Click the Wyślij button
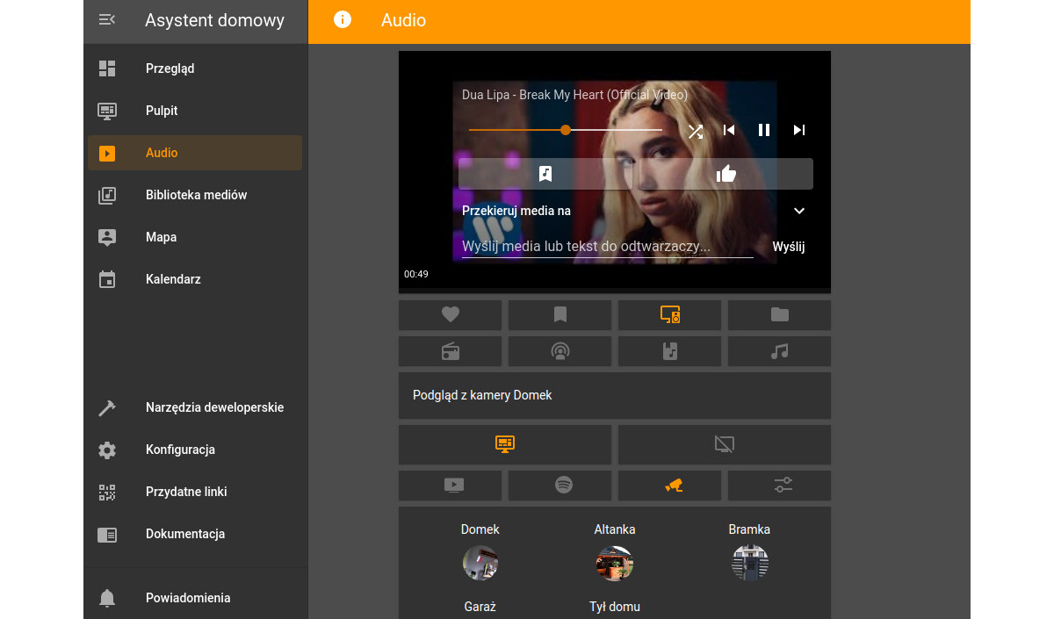 pos(789,247)
